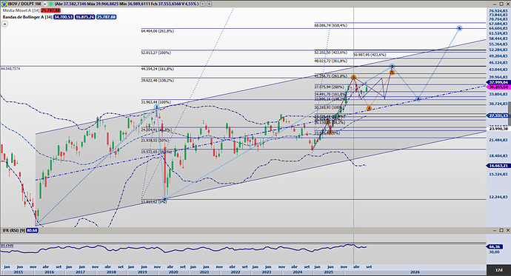Select the Fibonacci label 44.354,24 (161,8%)

point(158,69)
